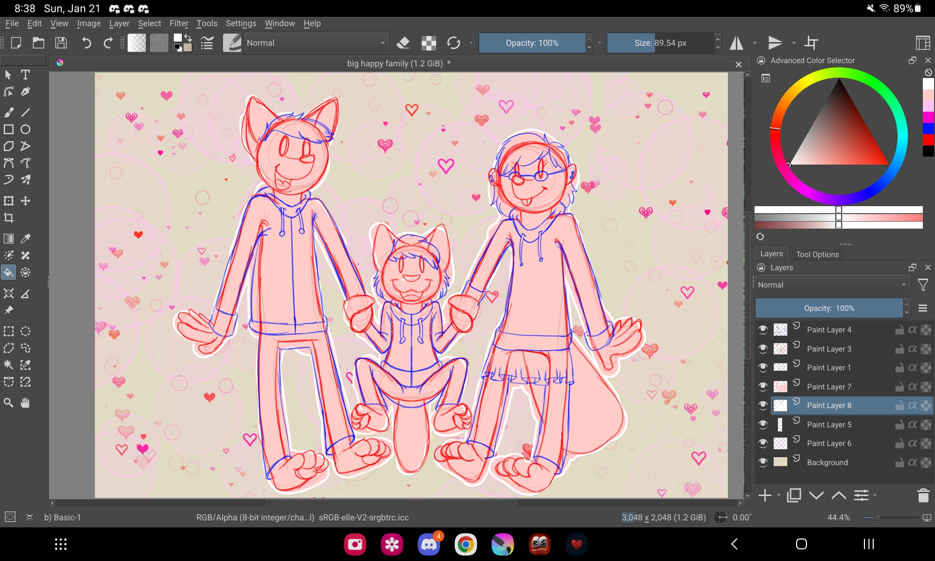Activate the Fill bucket tool

[8, 272]
